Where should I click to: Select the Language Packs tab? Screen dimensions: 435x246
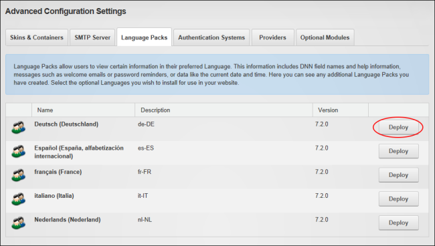click(145, 37)
